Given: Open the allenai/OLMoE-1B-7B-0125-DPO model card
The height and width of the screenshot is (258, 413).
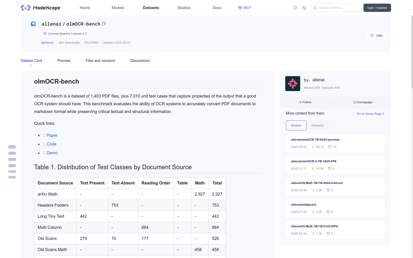Looking at the screenshot, I should (x=335, y=230).
